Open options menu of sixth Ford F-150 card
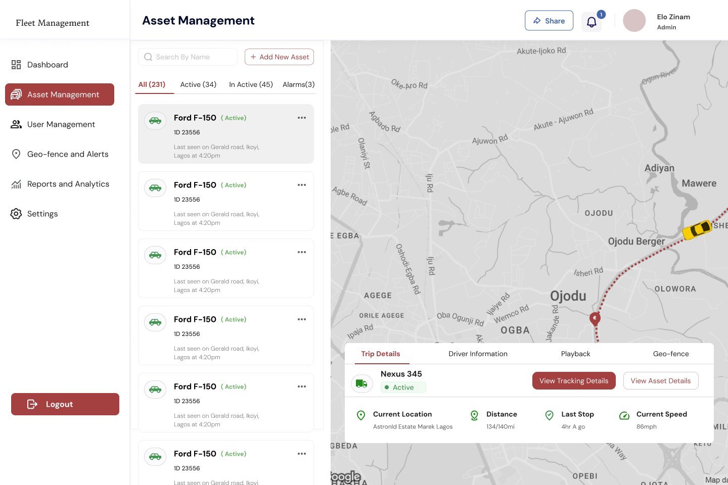This screenshot has width=728, height=485. 302,454
